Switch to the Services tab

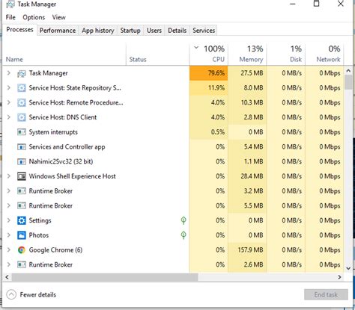pos(204,31)
